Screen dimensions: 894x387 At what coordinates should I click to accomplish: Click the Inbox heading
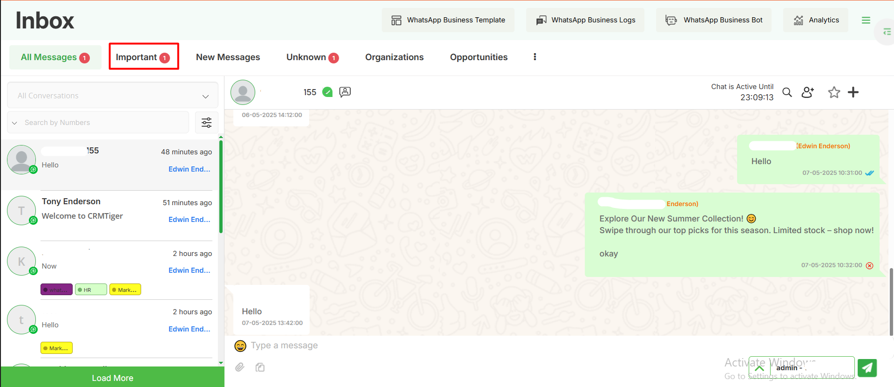(45, 21)
